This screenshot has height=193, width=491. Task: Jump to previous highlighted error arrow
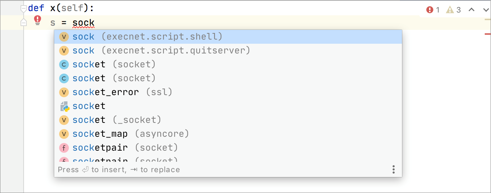[x=472, y=10]
